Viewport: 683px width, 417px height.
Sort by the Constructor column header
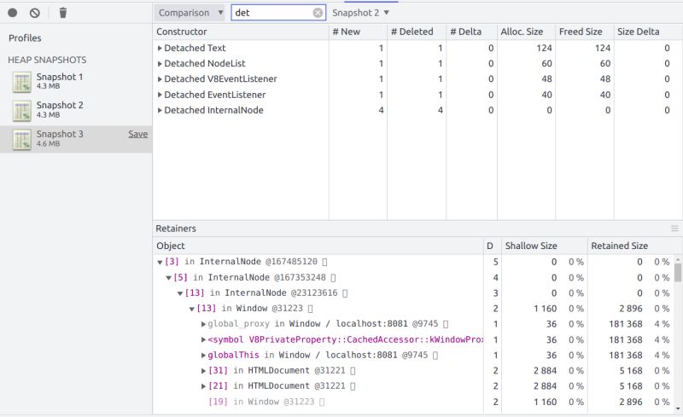(x=241, y=32)
